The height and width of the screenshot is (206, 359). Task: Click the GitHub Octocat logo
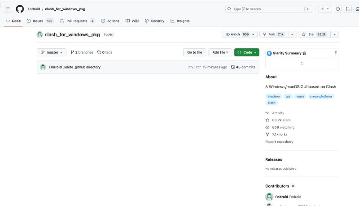click(x=20, y=9)
